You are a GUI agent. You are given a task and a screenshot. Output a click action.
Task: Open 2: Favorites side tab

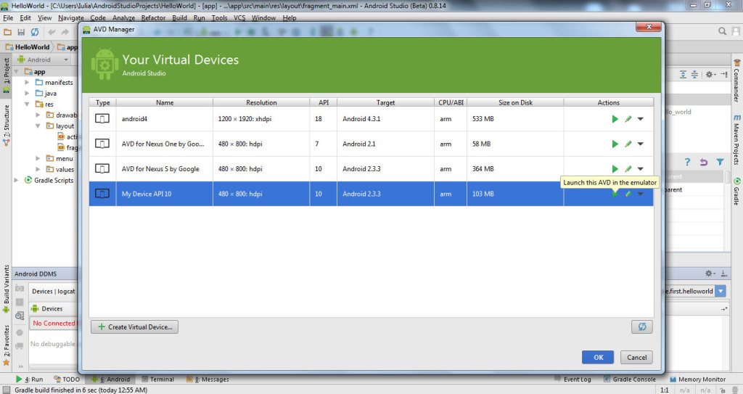pos(6,345)
